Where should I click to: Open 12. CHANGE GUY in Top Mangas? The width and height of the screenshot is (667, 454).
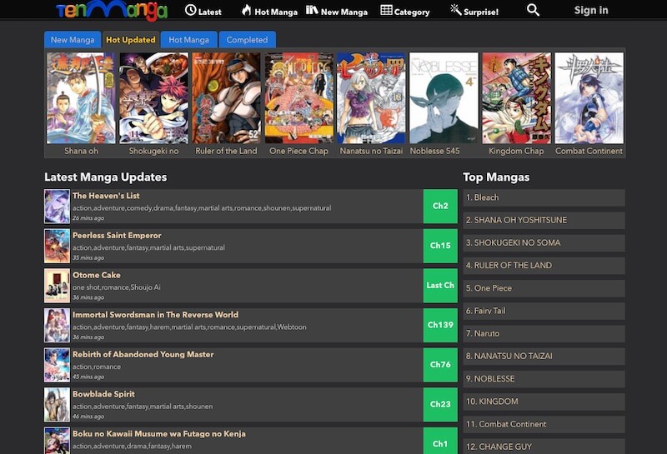click(544, 447)
